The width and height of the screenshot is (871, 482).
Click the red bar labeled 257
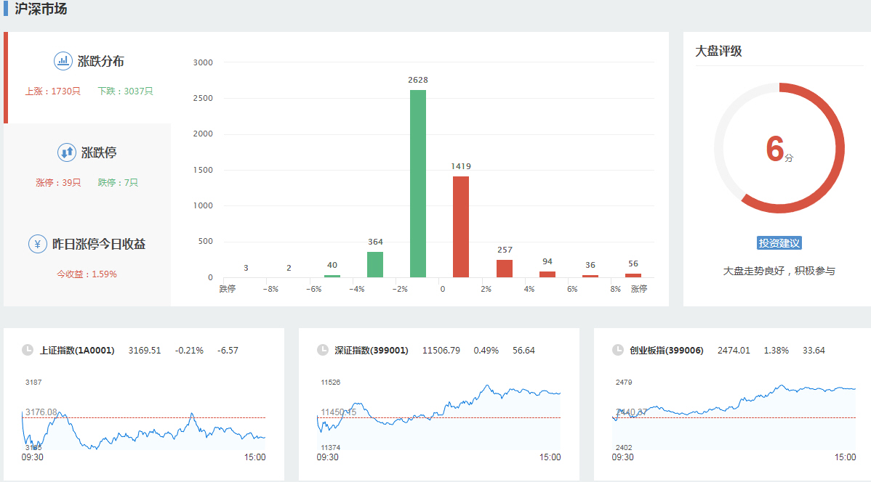[505, 268]
